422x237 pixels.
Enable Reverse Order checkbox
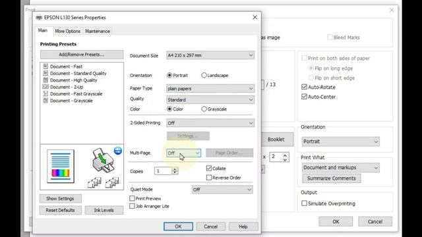tap(209, 177)
